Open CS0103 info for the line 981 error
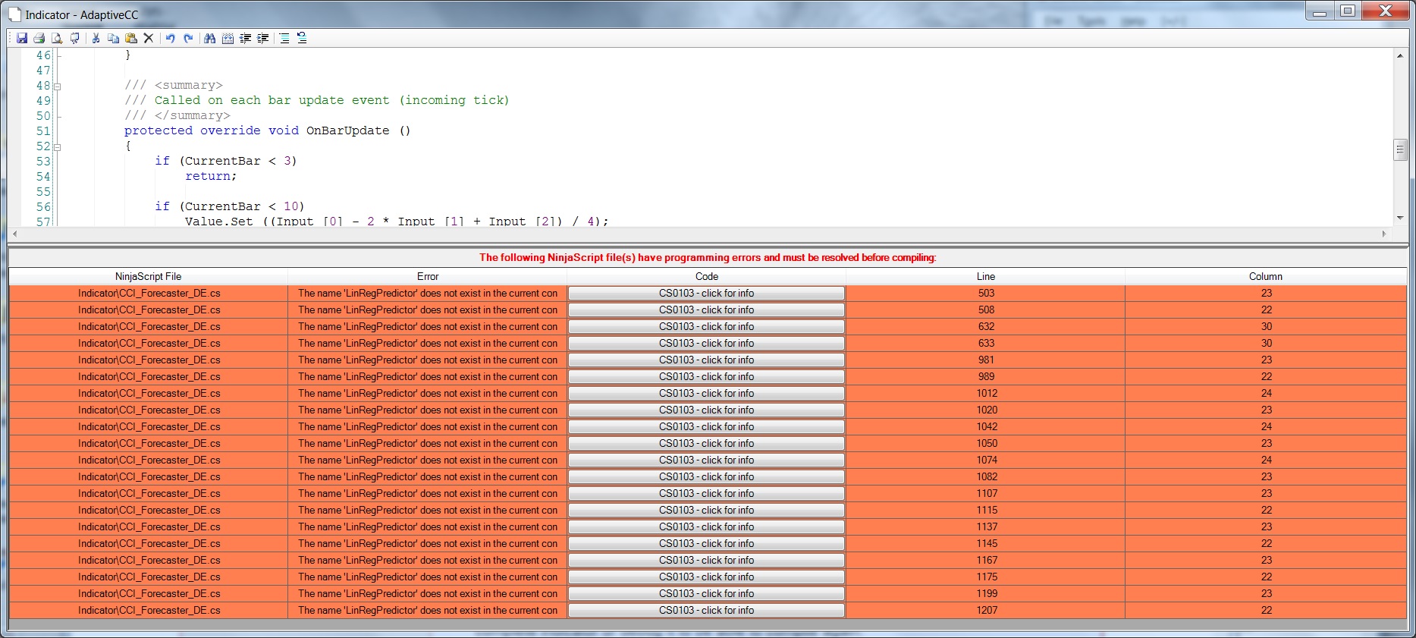 click(x=706, y=360)
